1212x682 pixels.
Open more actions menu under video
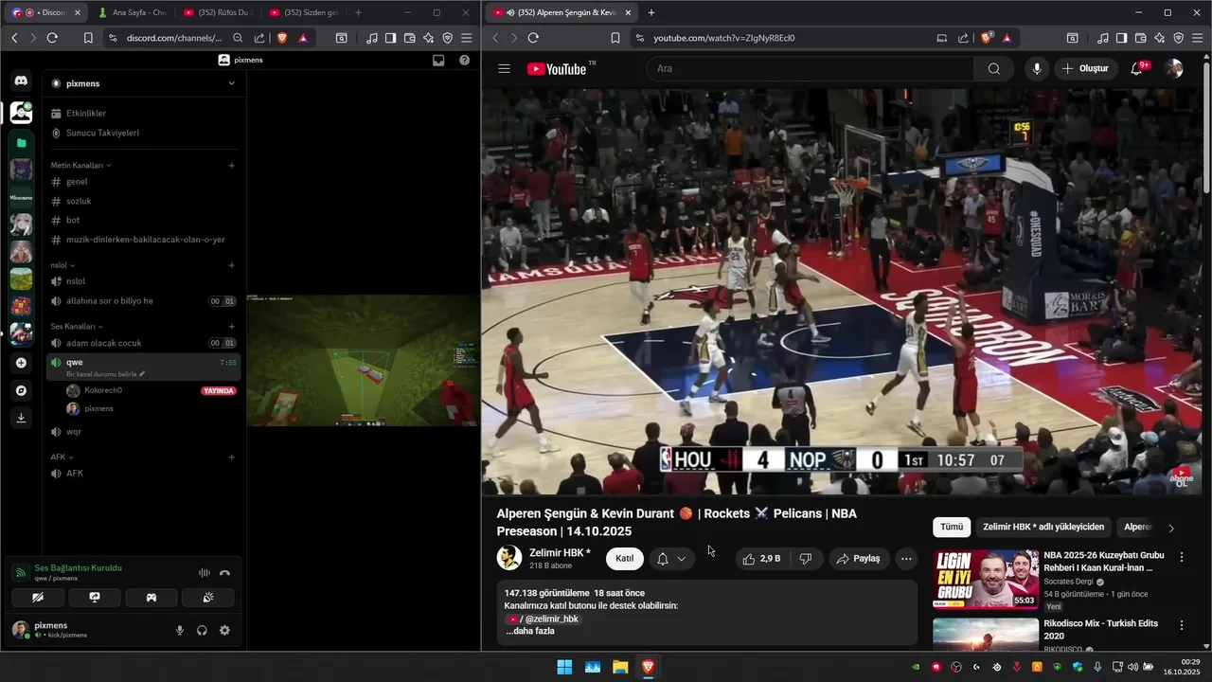click(906, 559)
